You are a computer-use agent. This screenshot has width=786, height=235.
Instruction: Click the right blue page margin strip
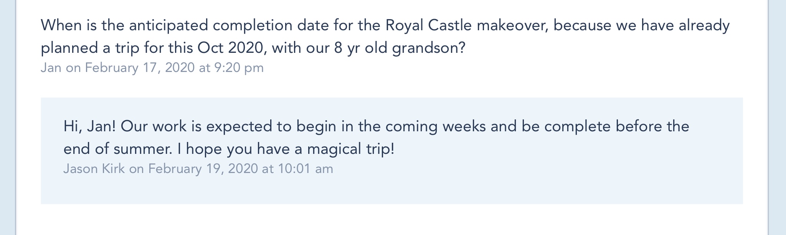778,115
